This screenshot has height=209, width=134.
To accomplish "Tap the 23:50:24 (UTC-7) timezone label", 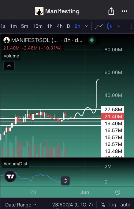I will (x=73, y=205).
